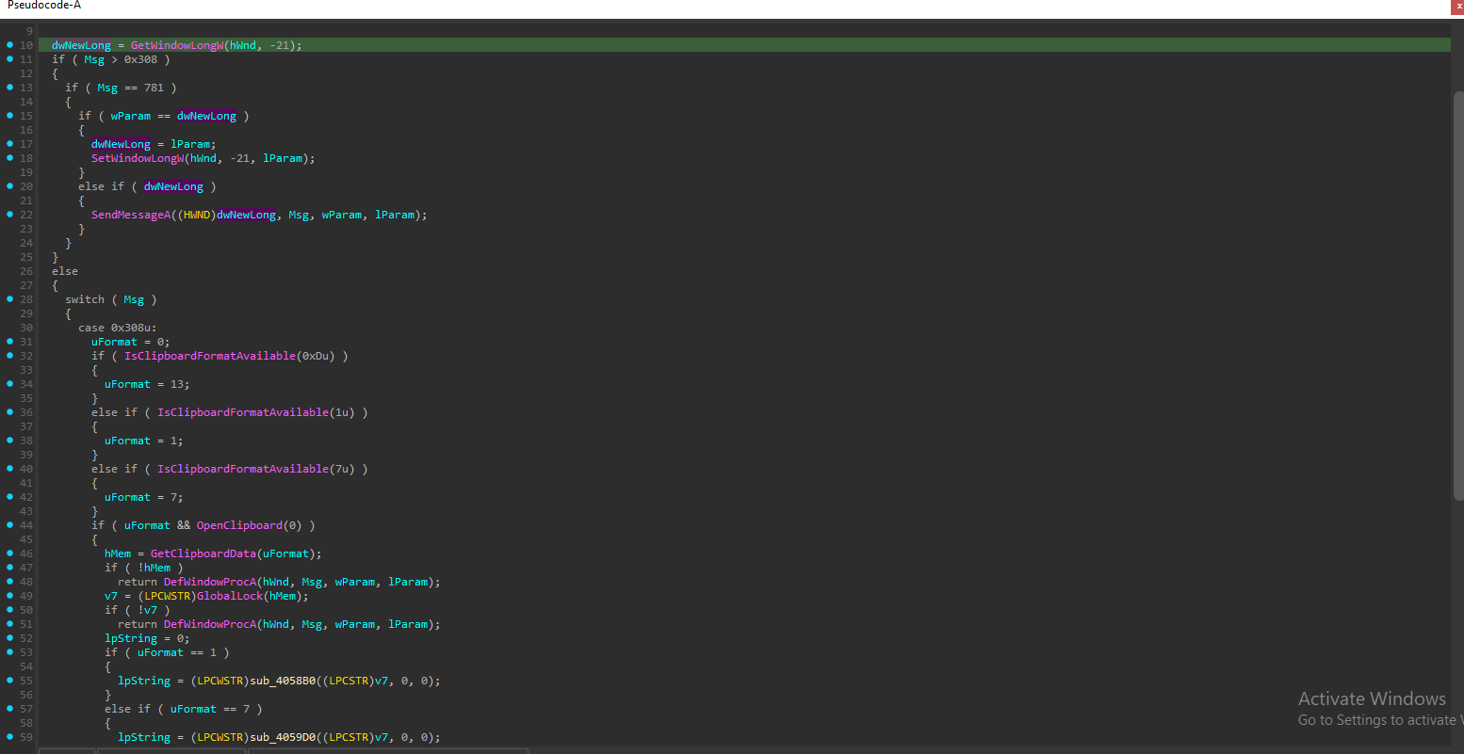
Task: Click the vertical scrollbar thumb
Action: (1458, 294)
